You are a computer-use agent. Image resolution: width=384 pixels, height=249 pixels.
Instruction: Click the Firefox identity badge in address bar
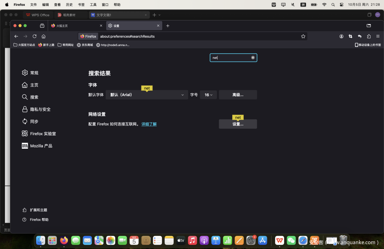point(88,36)
